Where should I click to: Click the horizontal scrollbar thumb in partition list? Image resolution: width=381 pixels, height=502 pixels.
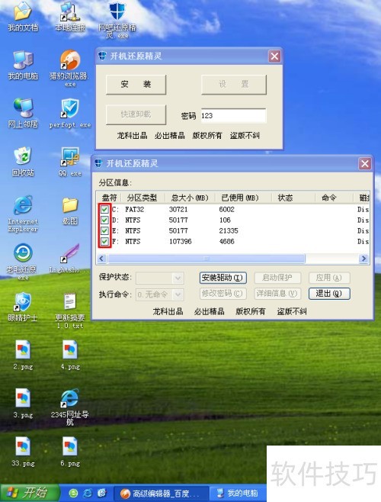click(207, 259)
